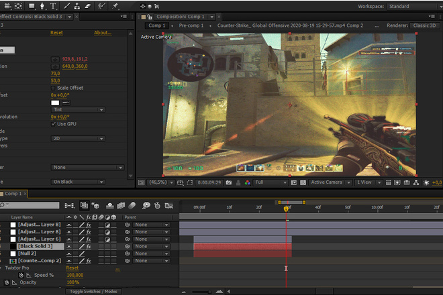Select the Eraser tool
Screen dimensions: 443x295
tap(87, 6)
